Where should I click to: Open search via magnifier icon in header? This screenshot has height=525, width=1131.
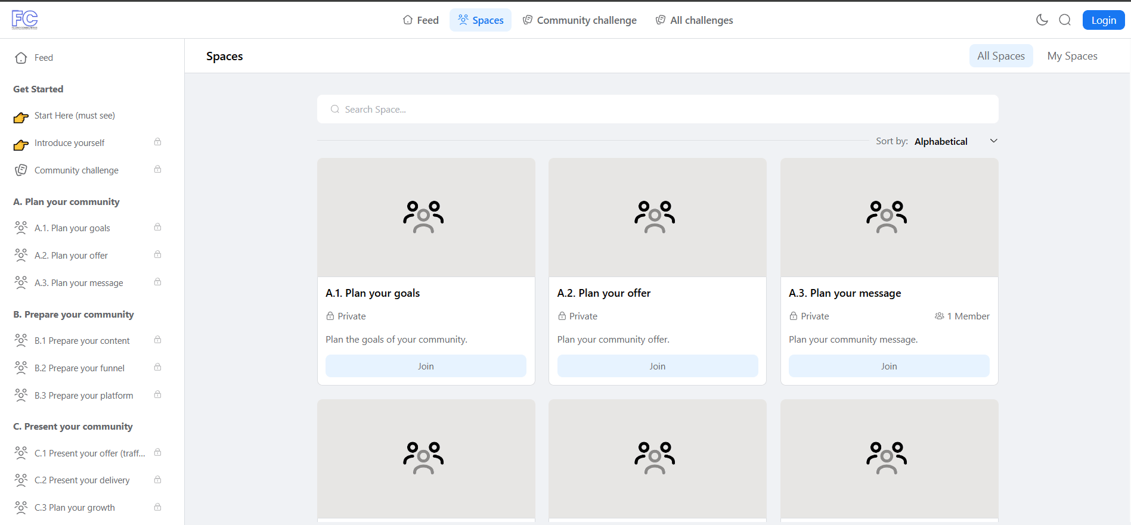[1064, 20]
